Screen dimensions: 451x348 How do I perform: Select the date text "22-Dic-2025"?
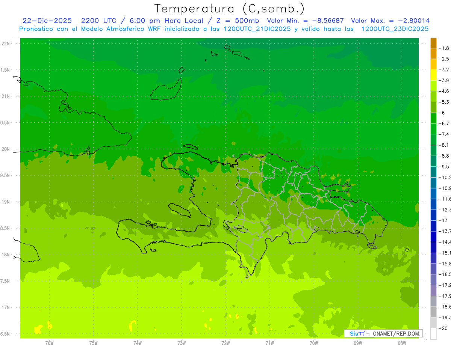(47, 21)
